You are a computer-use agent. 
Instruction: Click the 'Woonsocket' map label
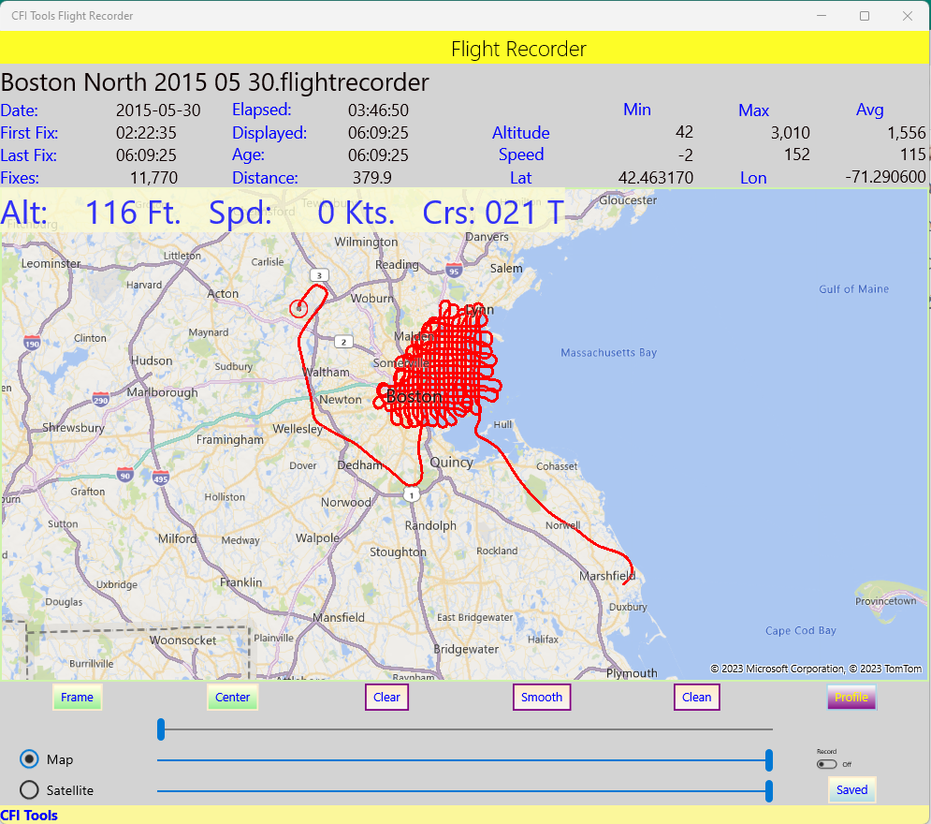coord(182,640)
